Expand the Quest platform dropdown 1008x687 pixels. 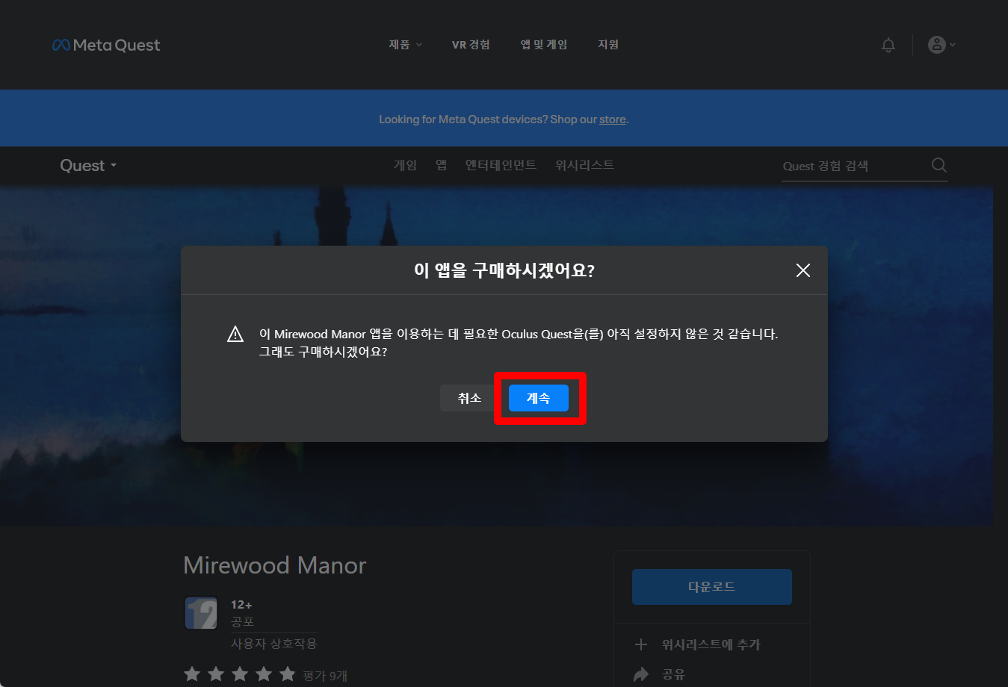point(88,166)
